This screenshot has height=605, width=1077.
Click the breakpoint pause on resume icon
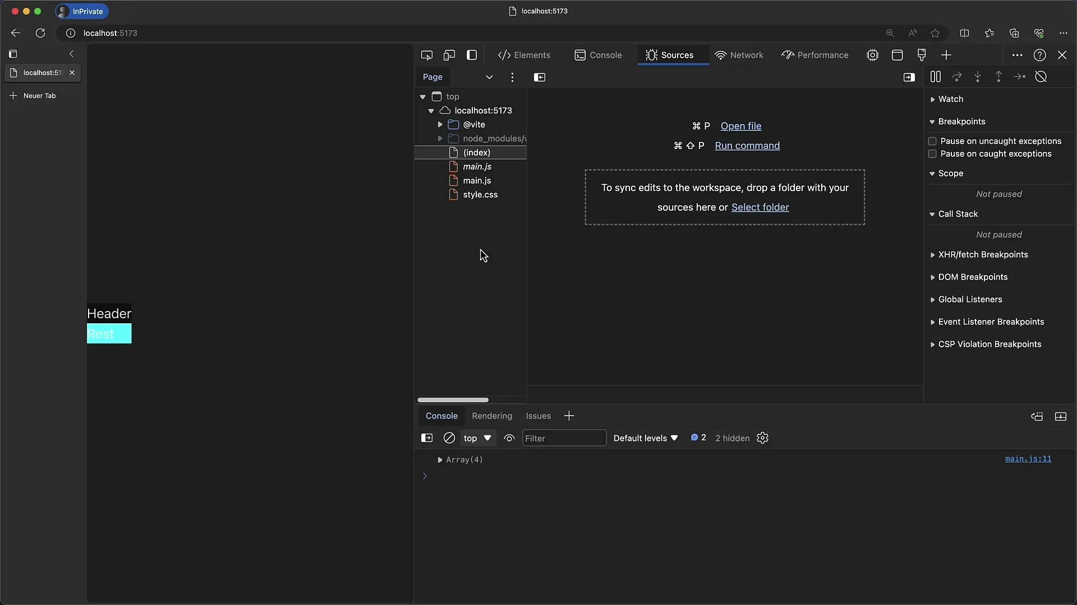[935, 76]
